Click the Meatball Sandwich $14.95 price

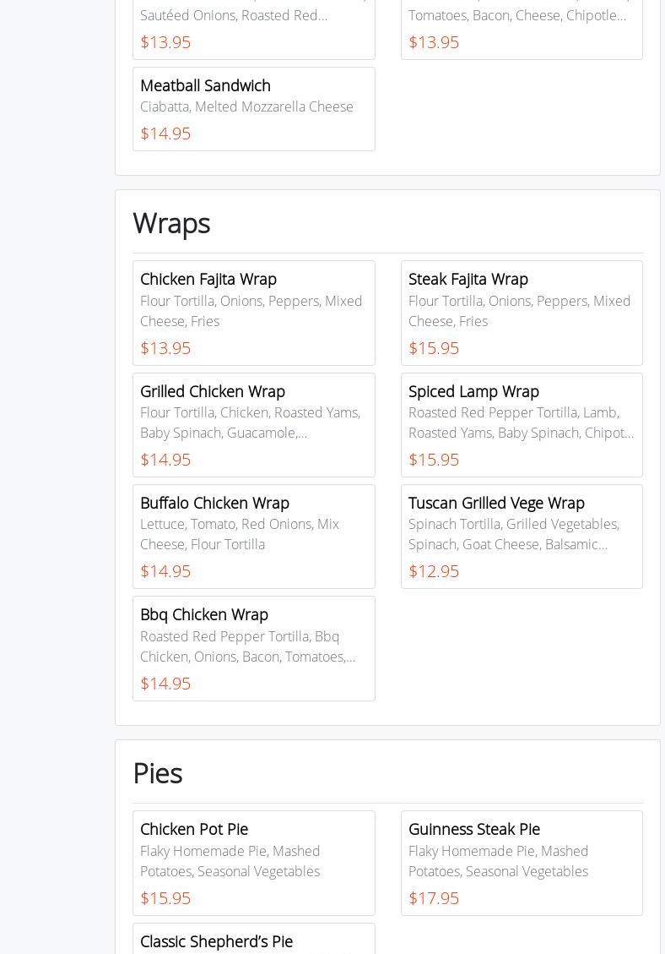coord(165,134)
